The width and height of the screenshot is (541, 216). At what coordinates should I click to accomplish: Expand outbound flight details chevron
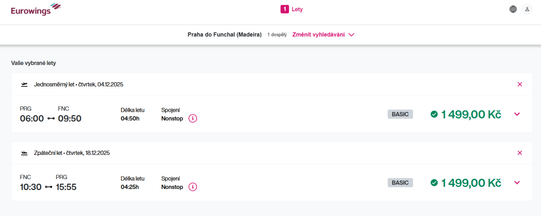click(517, 114)
